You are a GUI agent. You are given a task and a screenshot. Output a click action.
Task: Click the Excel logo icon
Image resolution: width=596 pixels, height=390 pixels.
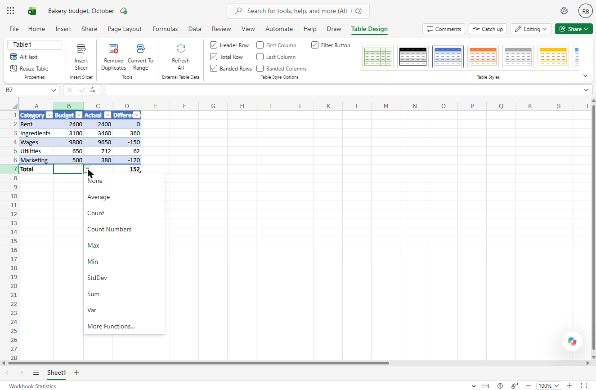click(x=32, y=11)
